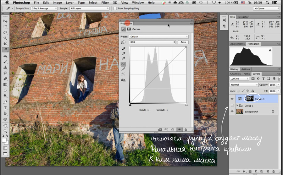Expand the Group 1 folder
The image size is (283, 175).
[x=237, y=106]
